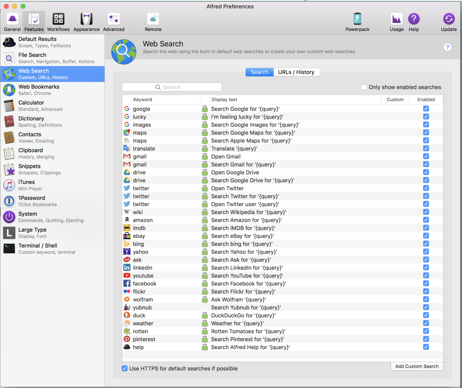Click the Facebook icon in the facebook row

(127, 283)
